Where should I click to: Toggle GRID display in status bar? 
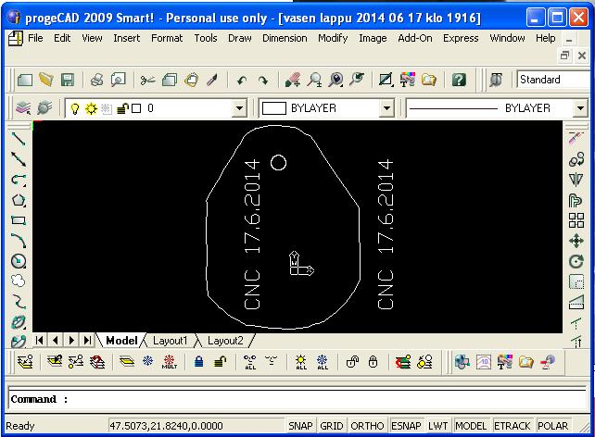(331, 426)
